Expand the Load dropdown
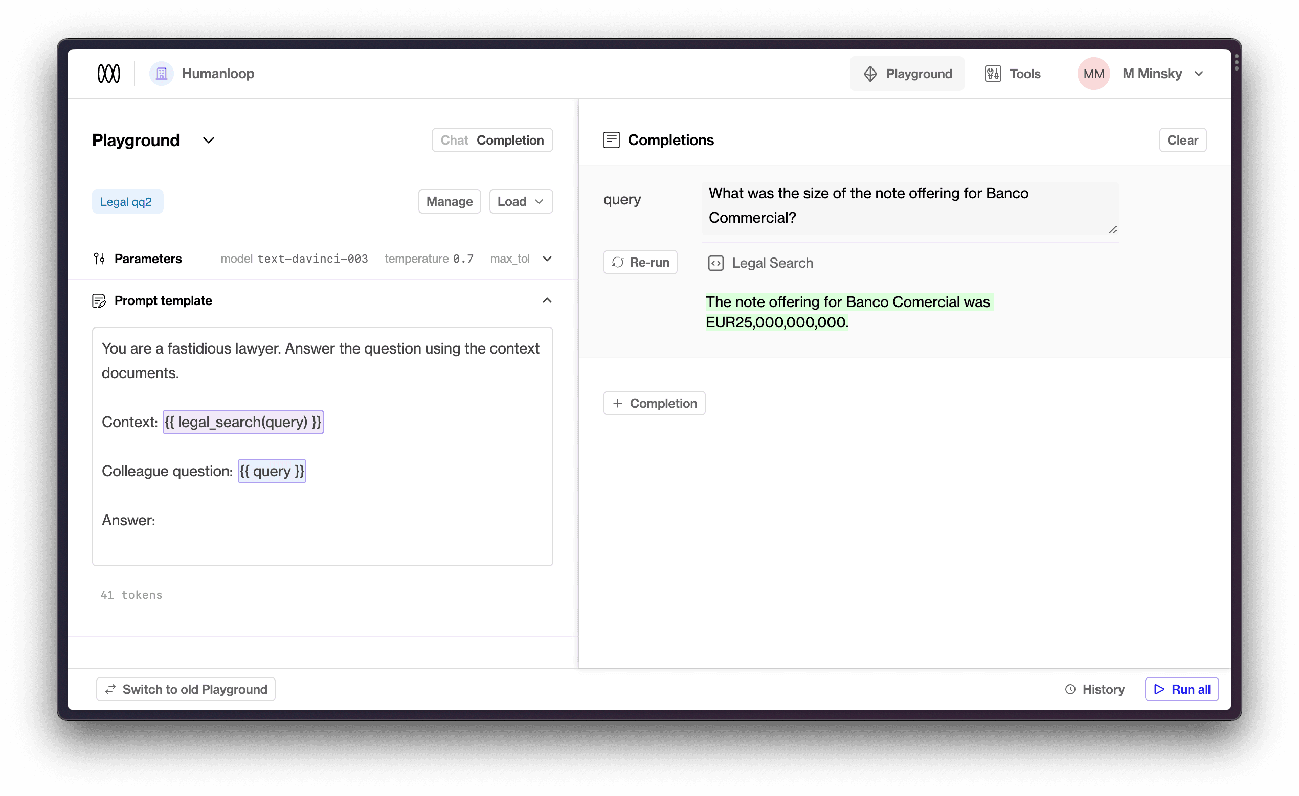1299x796 pixels. click(520, 201)
